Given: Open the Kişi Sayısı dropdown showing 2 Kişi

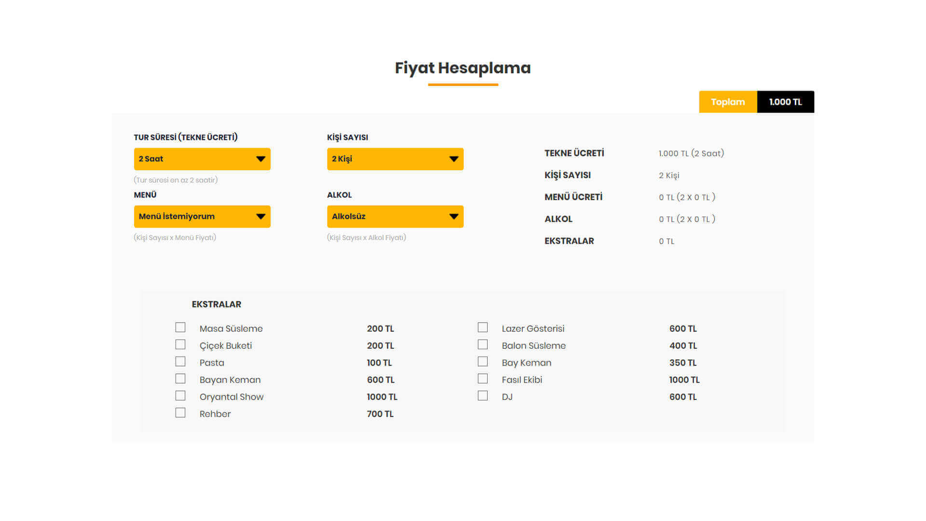Looking at the screenshot, I should pos(395,159).
